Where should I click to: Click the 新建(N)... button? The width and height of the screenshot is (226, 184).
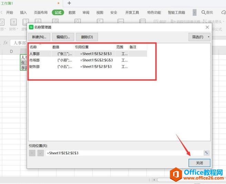[x=39, y=37]
